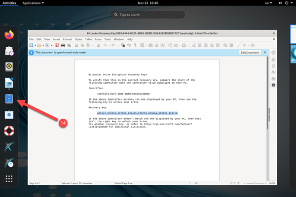The image size is (296, 197).
Task: Open the Paste dropdown arrow
Action: click(92, 45)
